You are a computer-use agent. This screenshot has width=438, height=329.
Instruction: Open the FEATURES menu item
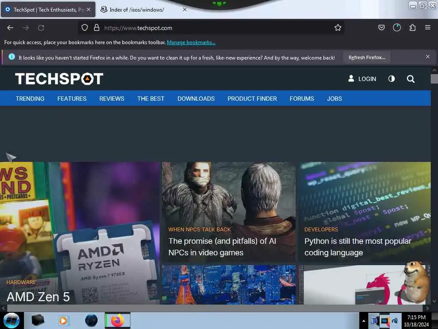(72, 99)
